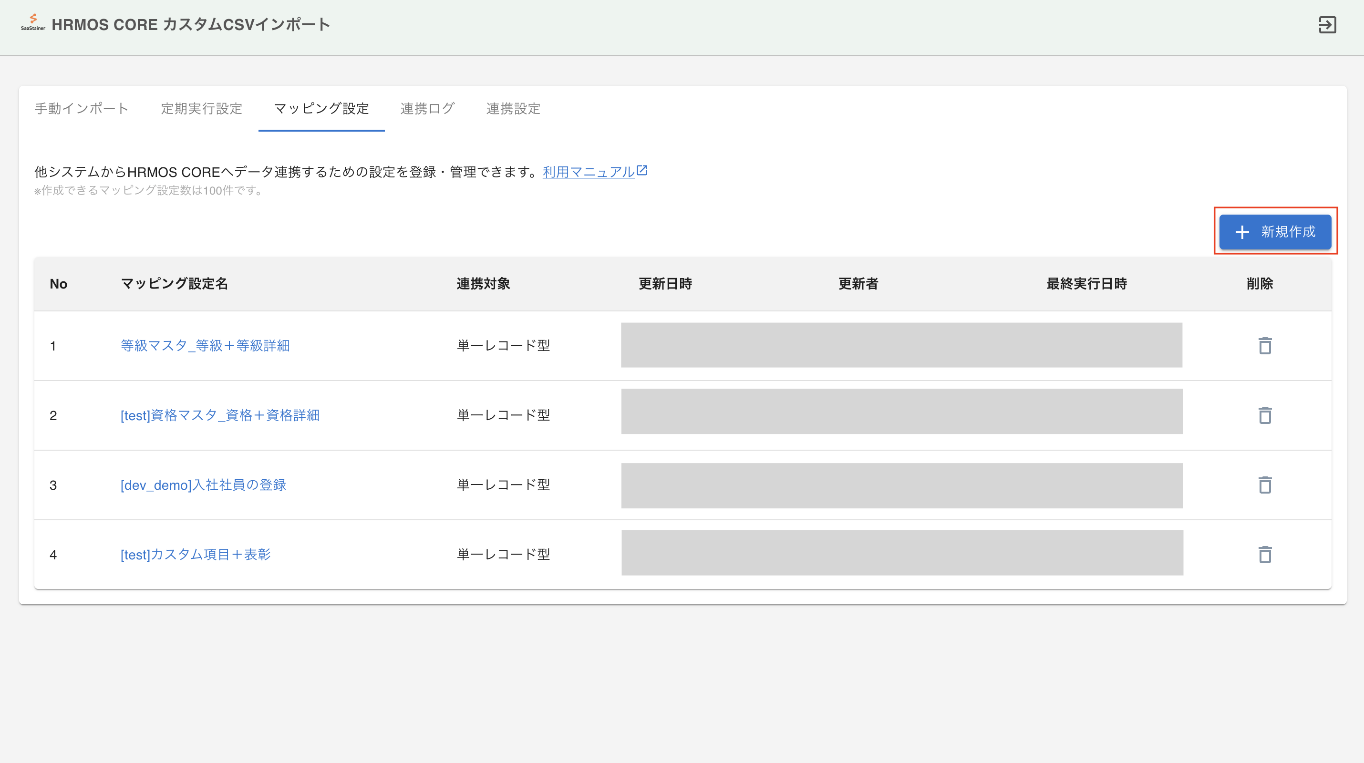Go to the 連携ログ tab
The width and height of the screenshot is (1364, 763).
(x=427, y=109)
